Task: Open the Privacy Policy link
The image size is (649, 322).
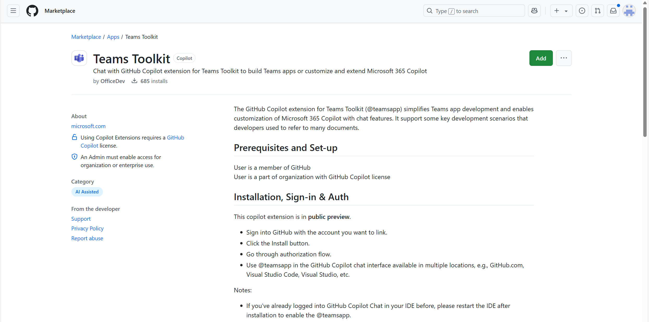Action: 87,228
